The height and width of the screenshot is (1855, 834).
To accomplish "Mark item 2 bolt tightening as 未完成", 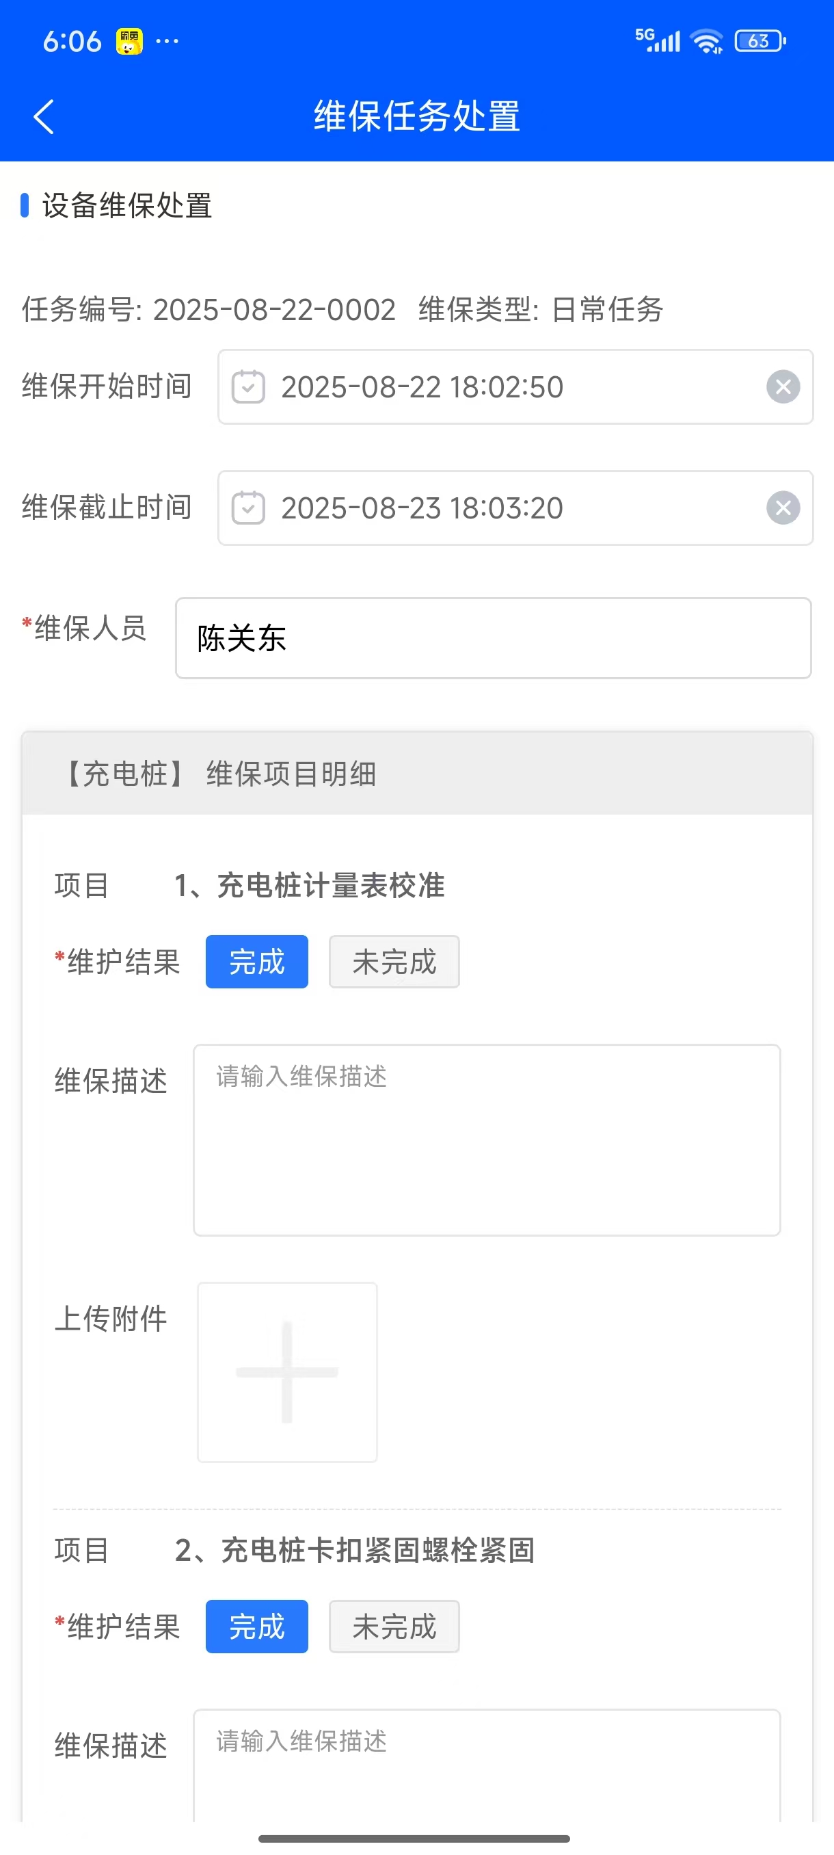I will coord(394,1627).
